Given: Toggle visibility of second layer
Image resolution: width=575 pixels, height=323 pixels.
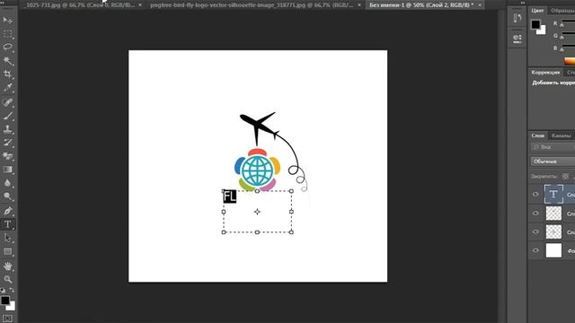Looking at the screenshot, I should coord(535,213).
